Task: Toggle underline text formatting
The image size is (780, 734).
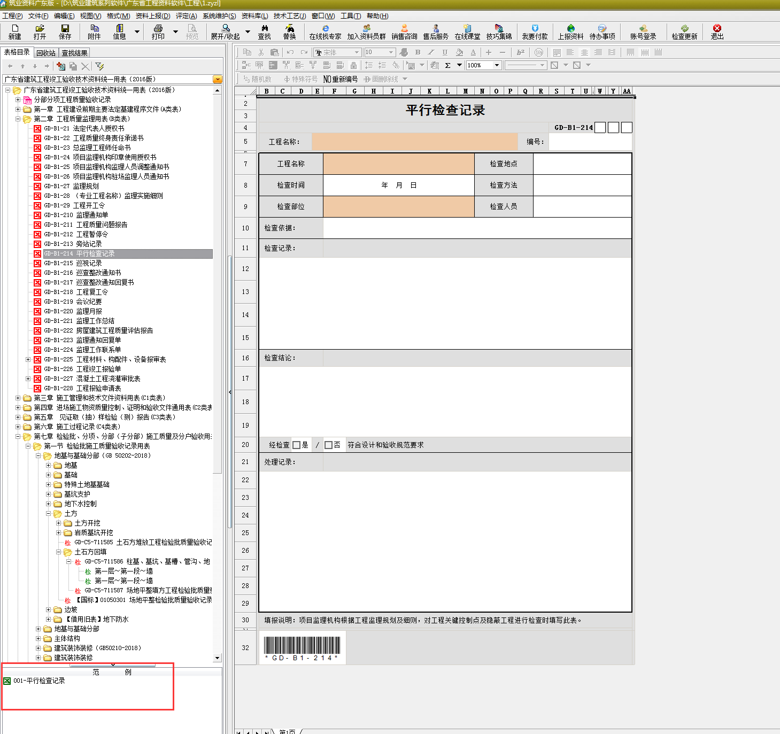Action: 445,52
